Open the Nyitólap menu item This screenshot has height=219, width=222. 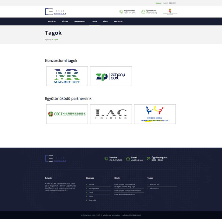click(52, 22)
